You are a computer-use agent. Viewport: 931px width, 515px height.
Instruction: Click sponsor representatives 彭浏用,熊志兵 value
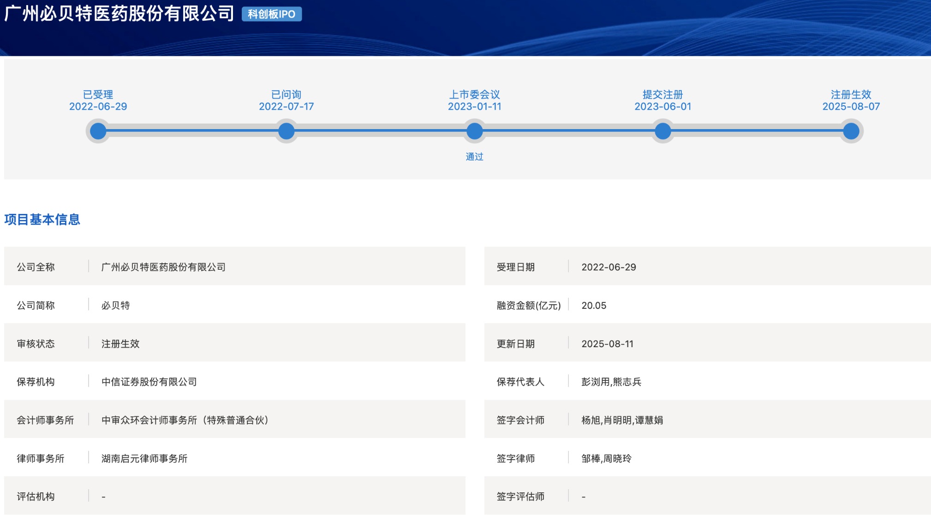point(611,382)
